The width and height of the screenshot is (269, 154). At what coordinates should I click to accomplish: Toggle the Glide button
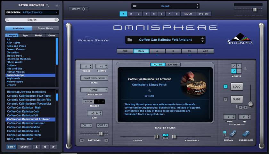pyautogui.click(x=237, y=99)
